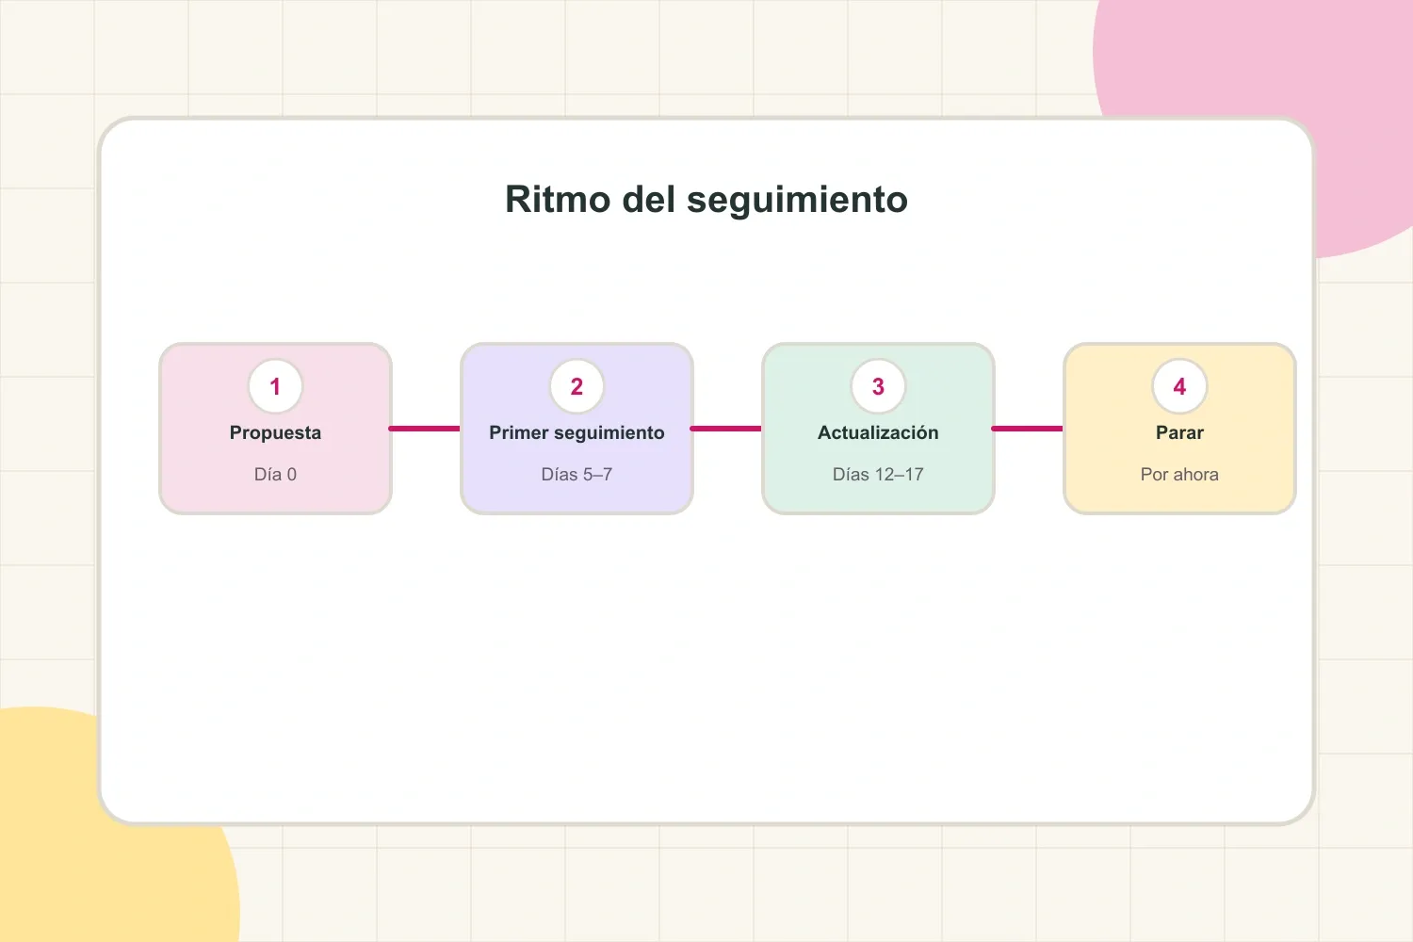Click the 'Por ahora' text
The image size is (1413, 942).
tap(1179, 475)
